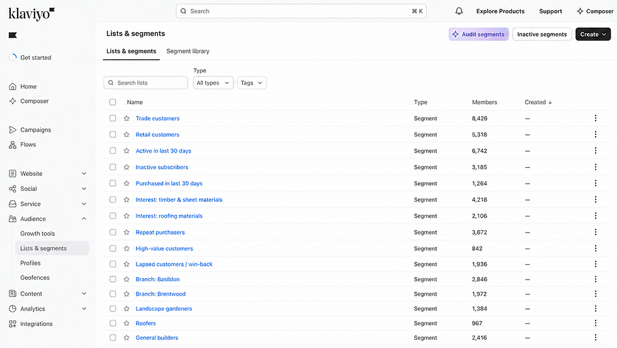Open the Support link
This screenshot has height=348, width=617.
click(x=550, y=11)
